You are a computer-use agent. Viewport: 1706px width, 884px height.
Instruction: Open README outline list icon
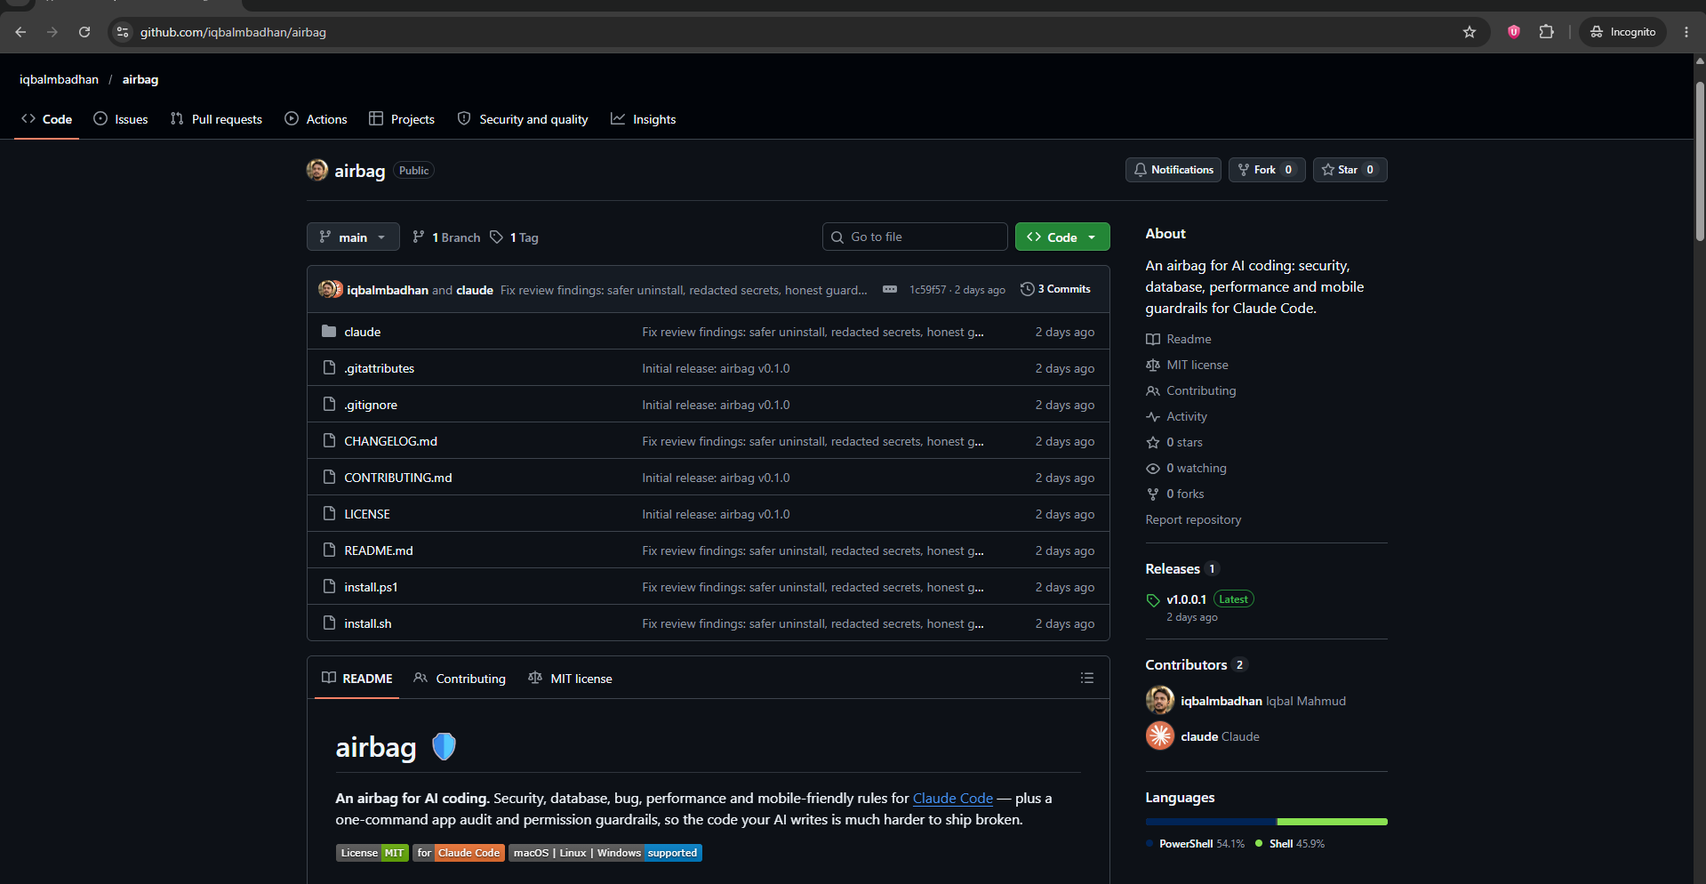[1086, 678]
